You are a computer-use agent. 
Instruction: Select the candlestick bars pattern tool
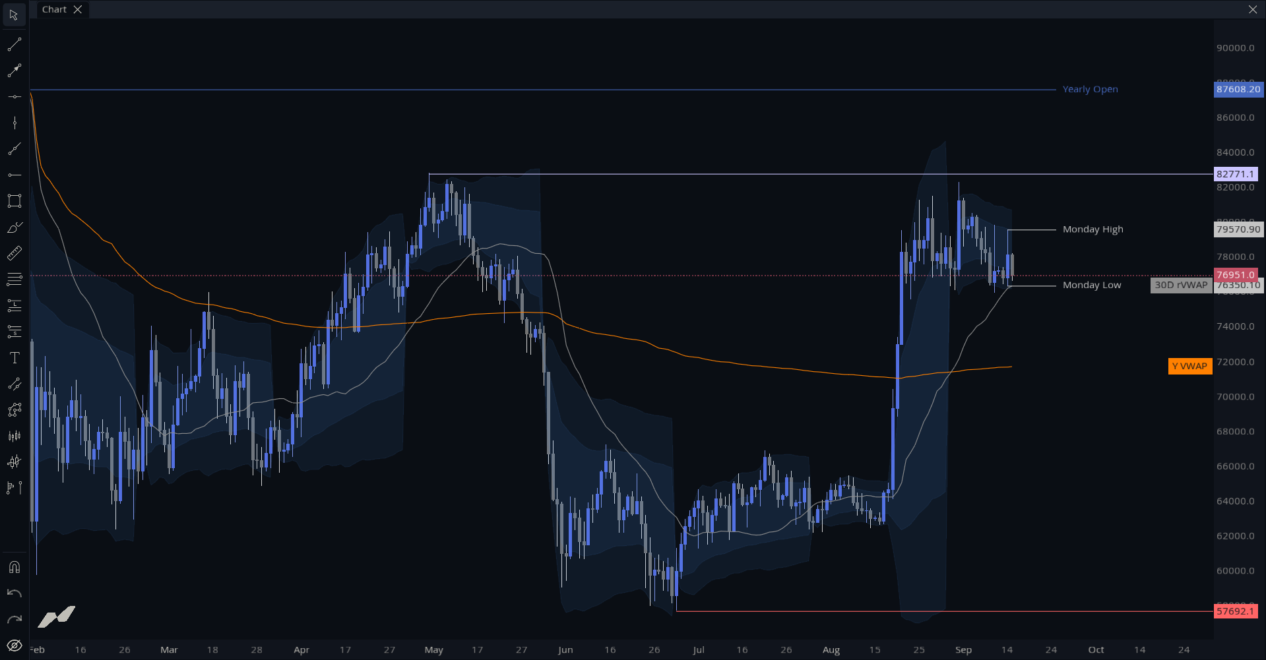click(x=14, y=436)
